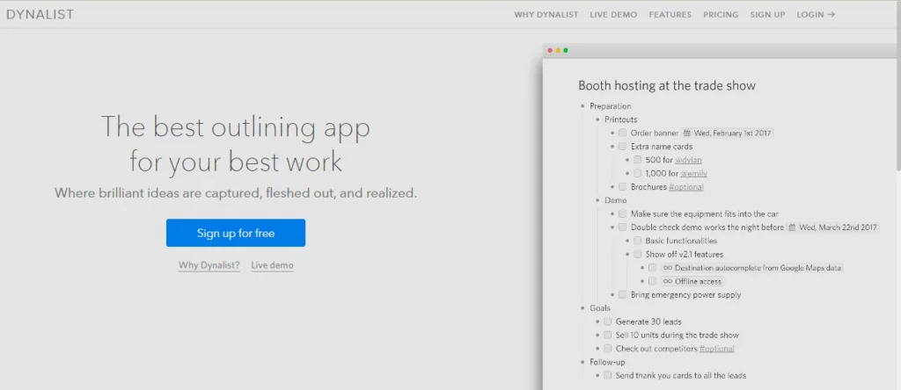Click the bullet beside Demo
Screen dimensions: 901x390
pos(597,200)
